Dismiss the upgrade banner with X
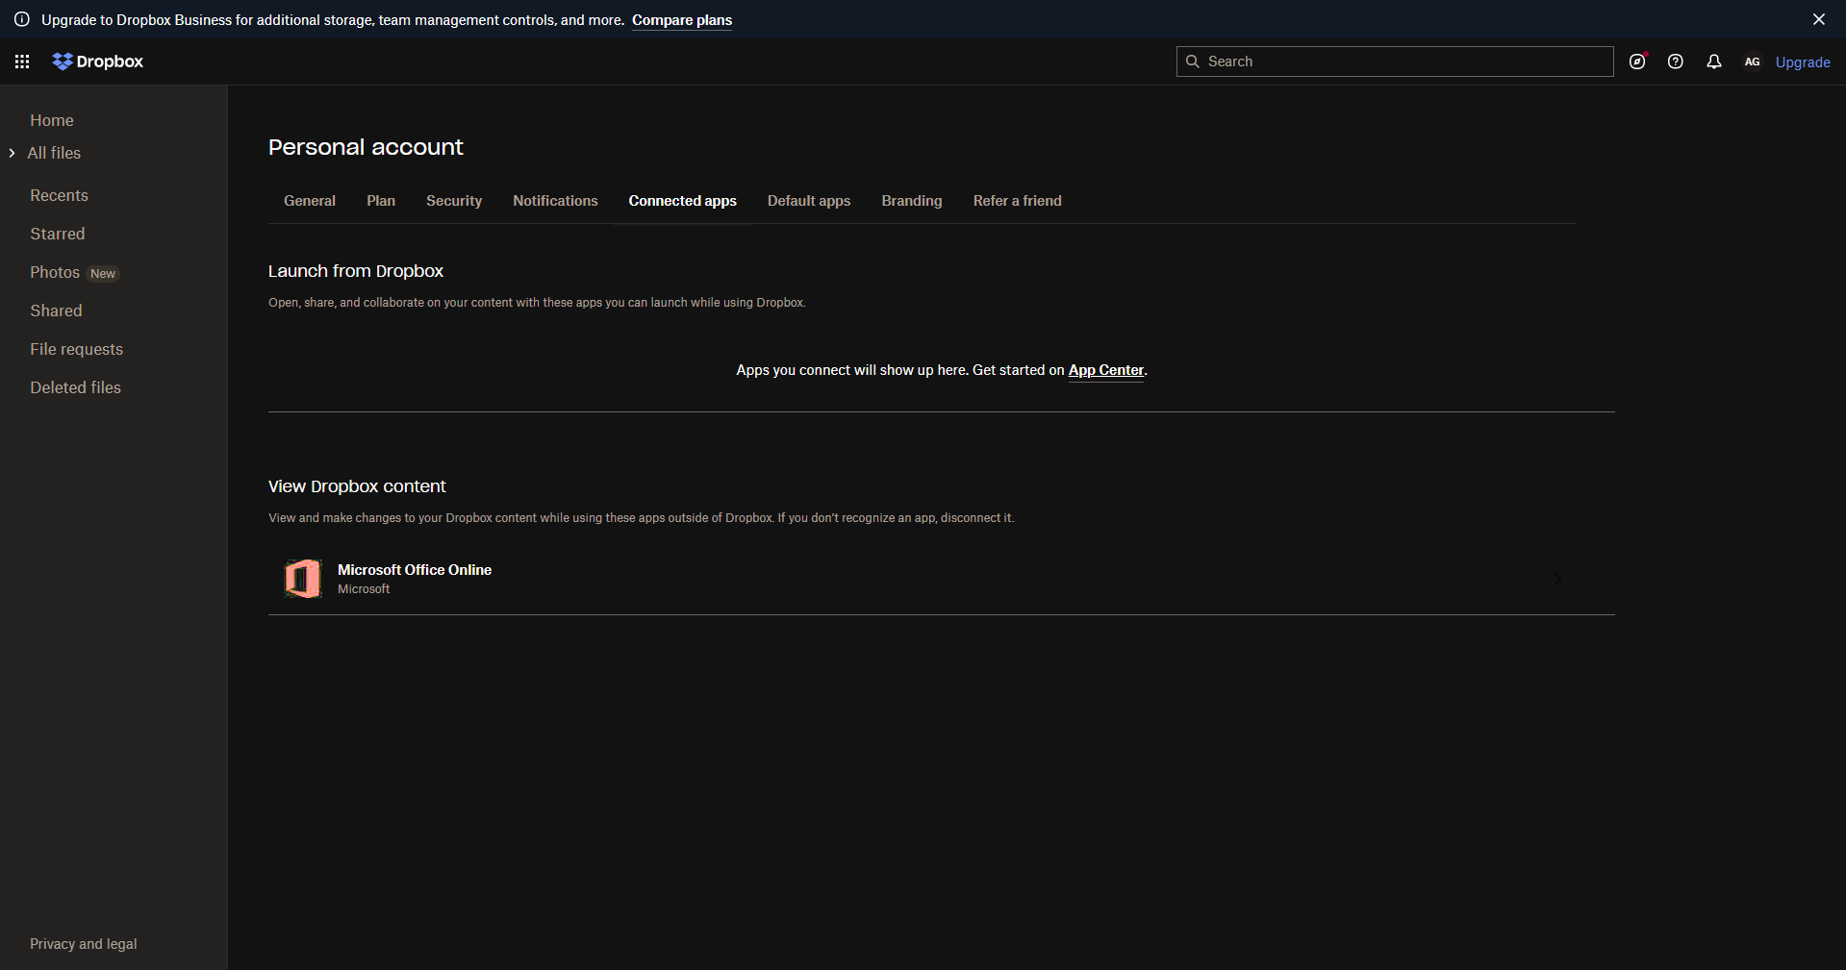 [x=1819, y=19]
